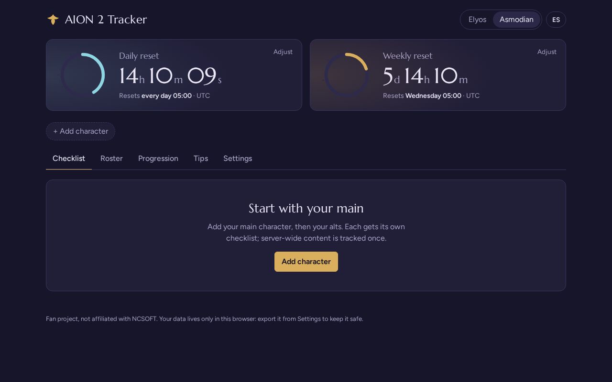
Task: Click the Resets Wednesday 05:00 text
Action: pos(431,95)
